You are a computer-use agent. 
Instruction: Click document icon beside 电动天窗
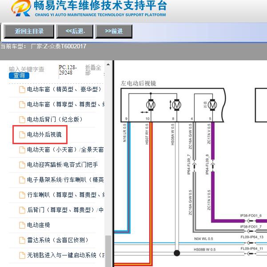coord(22,150)
